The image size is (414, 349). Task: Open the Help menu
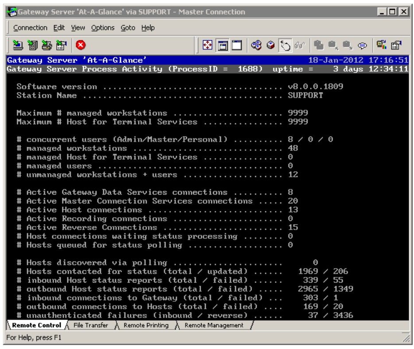click(148, 28)
